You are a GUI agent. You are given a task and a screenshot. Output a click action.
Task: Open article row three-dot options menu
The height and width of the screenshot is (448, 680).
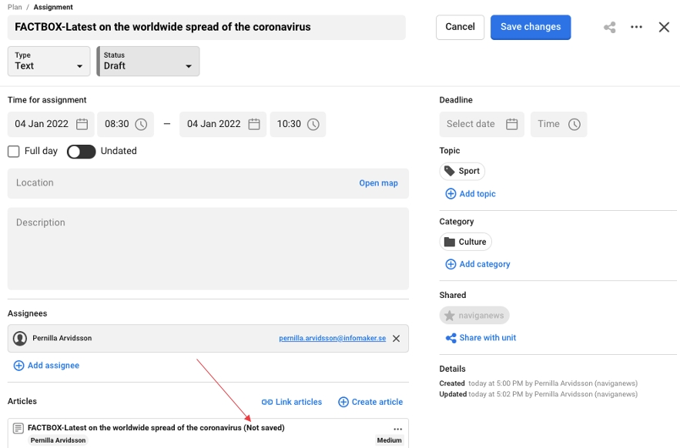point(397,429)
